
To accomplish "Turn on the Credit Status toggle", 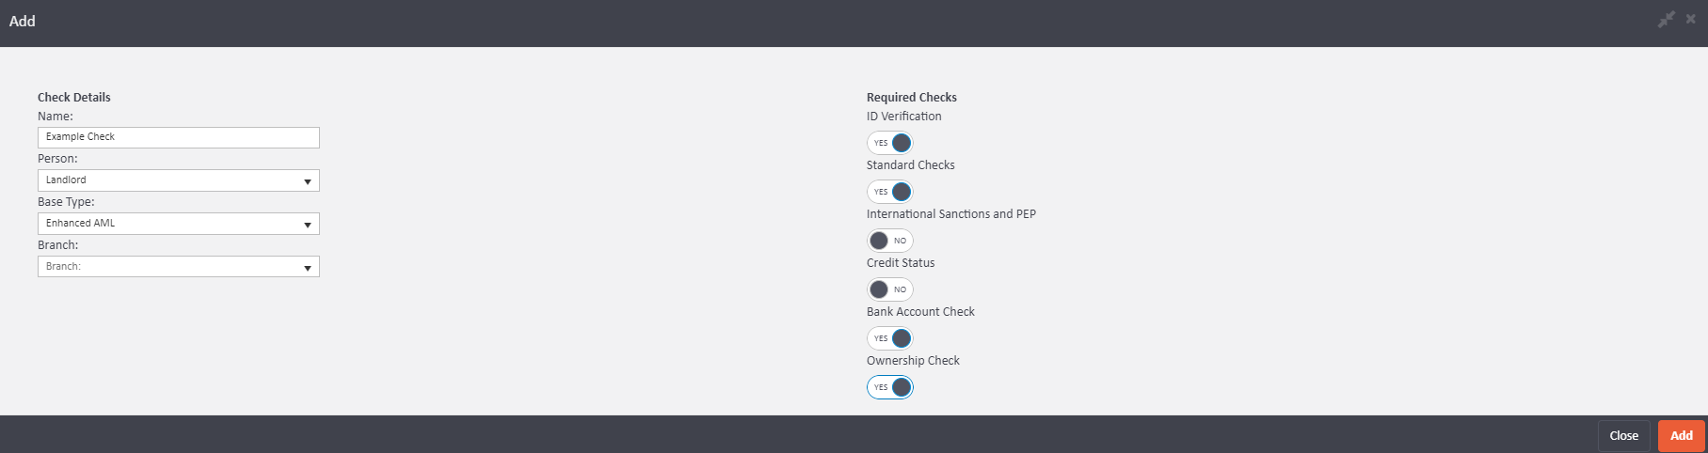I will pyautogui.click(x=890, y=289).
